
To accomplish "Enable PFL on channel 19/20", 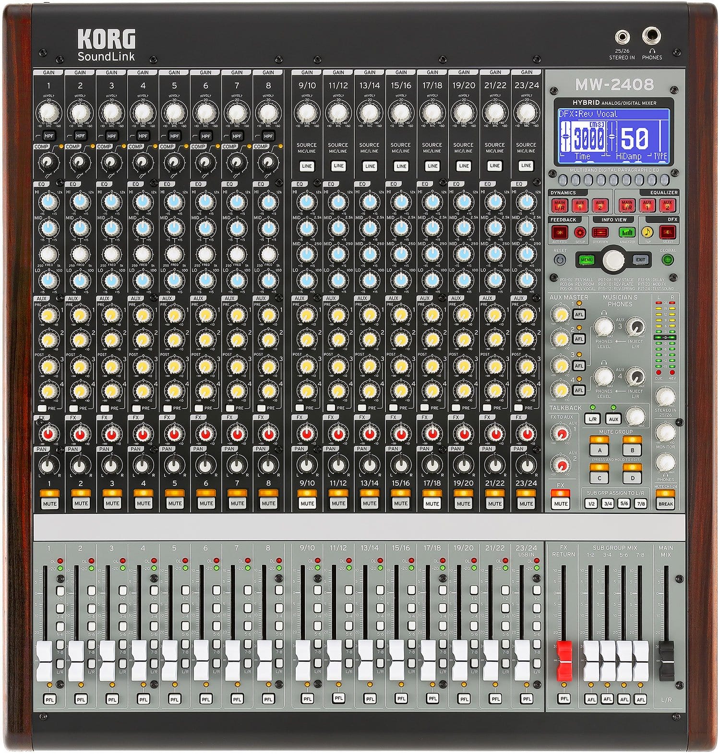I will [x=464, y=700].
